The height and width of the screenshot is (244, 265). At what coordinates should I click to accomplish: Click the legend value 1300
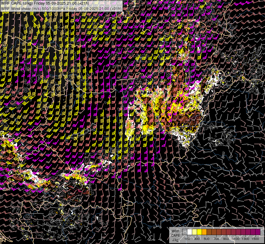pyautogui.click(x=246, y=239)
